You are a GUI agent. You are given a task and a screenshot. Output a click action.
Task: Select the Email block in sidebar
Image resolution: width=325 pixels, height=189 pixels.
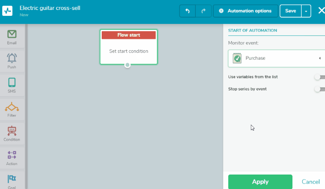pyautogui.click(x=12, y=37)
